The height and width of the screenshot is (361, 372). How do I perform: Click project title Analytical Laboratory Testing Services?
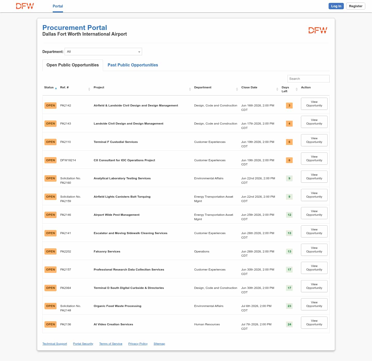click(x=122, y=178)
